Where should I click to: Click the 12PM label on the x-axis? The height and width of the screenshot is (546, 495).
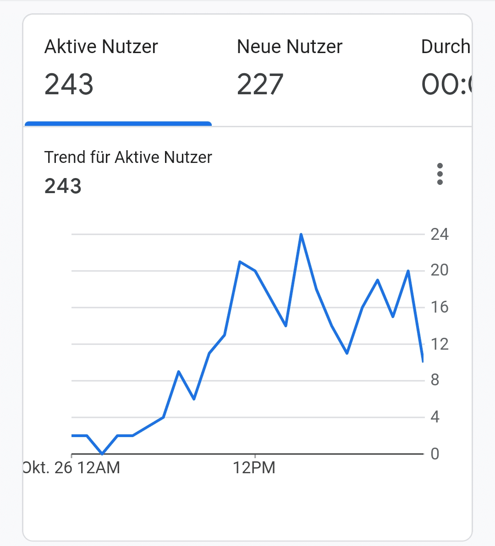pyautogui.click(x=254, y=468)
